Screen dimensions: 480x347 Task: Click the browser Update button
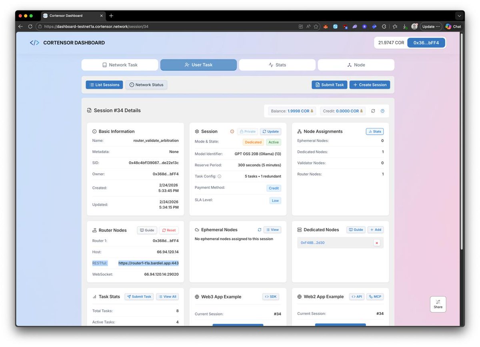(x=431, y=26)
